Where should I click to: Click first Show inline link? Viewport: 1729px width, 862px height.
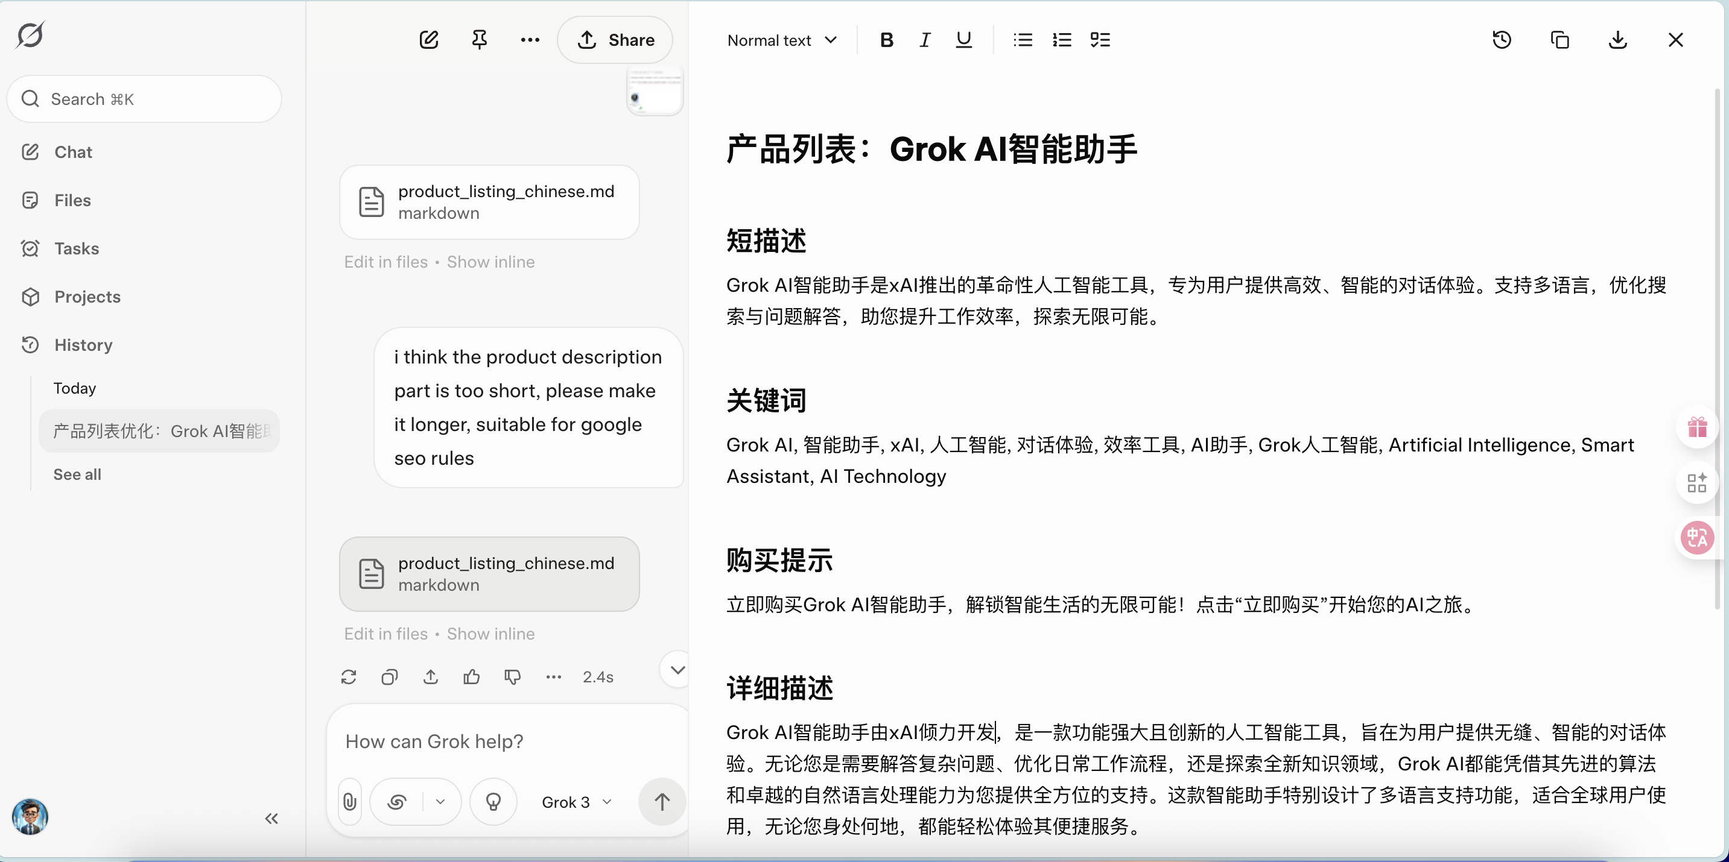[490, 262]
